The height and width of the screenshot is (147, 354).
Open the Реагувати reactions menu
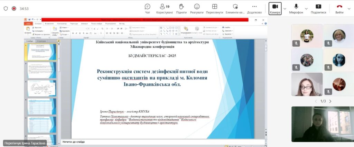click(197, 8)
